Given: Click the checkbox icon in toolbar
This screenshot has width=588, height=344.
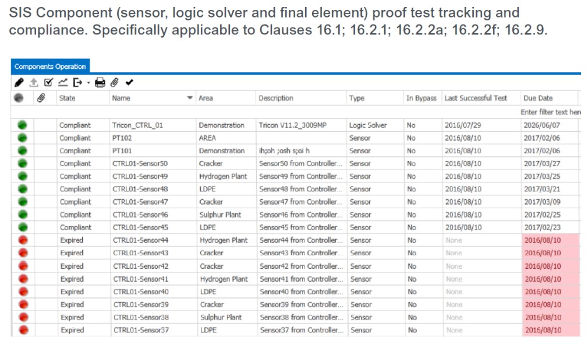Looking at the screenshot, I should pyautogui.click(x=49, y=83).
